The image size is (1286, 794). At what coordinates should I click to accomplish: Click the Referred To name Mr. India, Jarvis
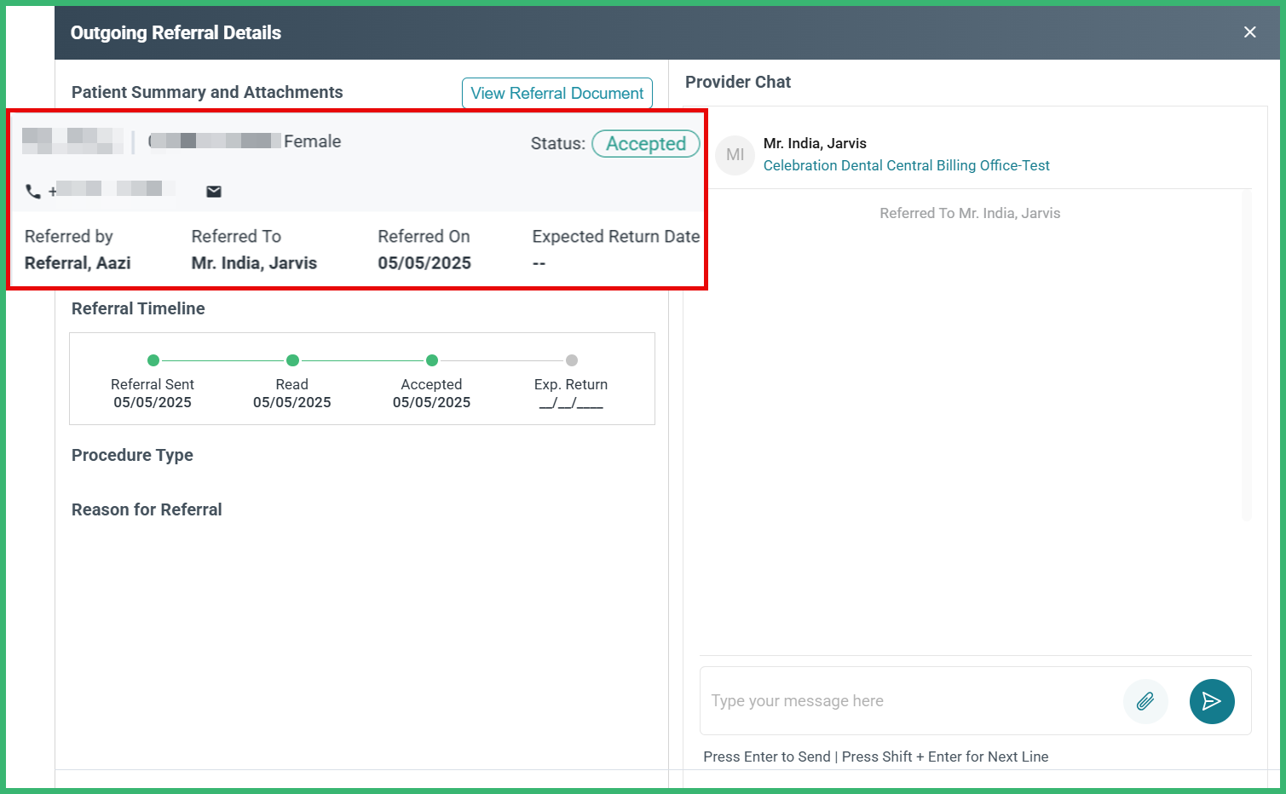pyautogui.click(x=253, y=262)
